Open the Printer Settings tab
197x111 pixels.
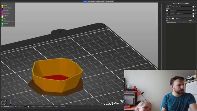pos(110,1)
